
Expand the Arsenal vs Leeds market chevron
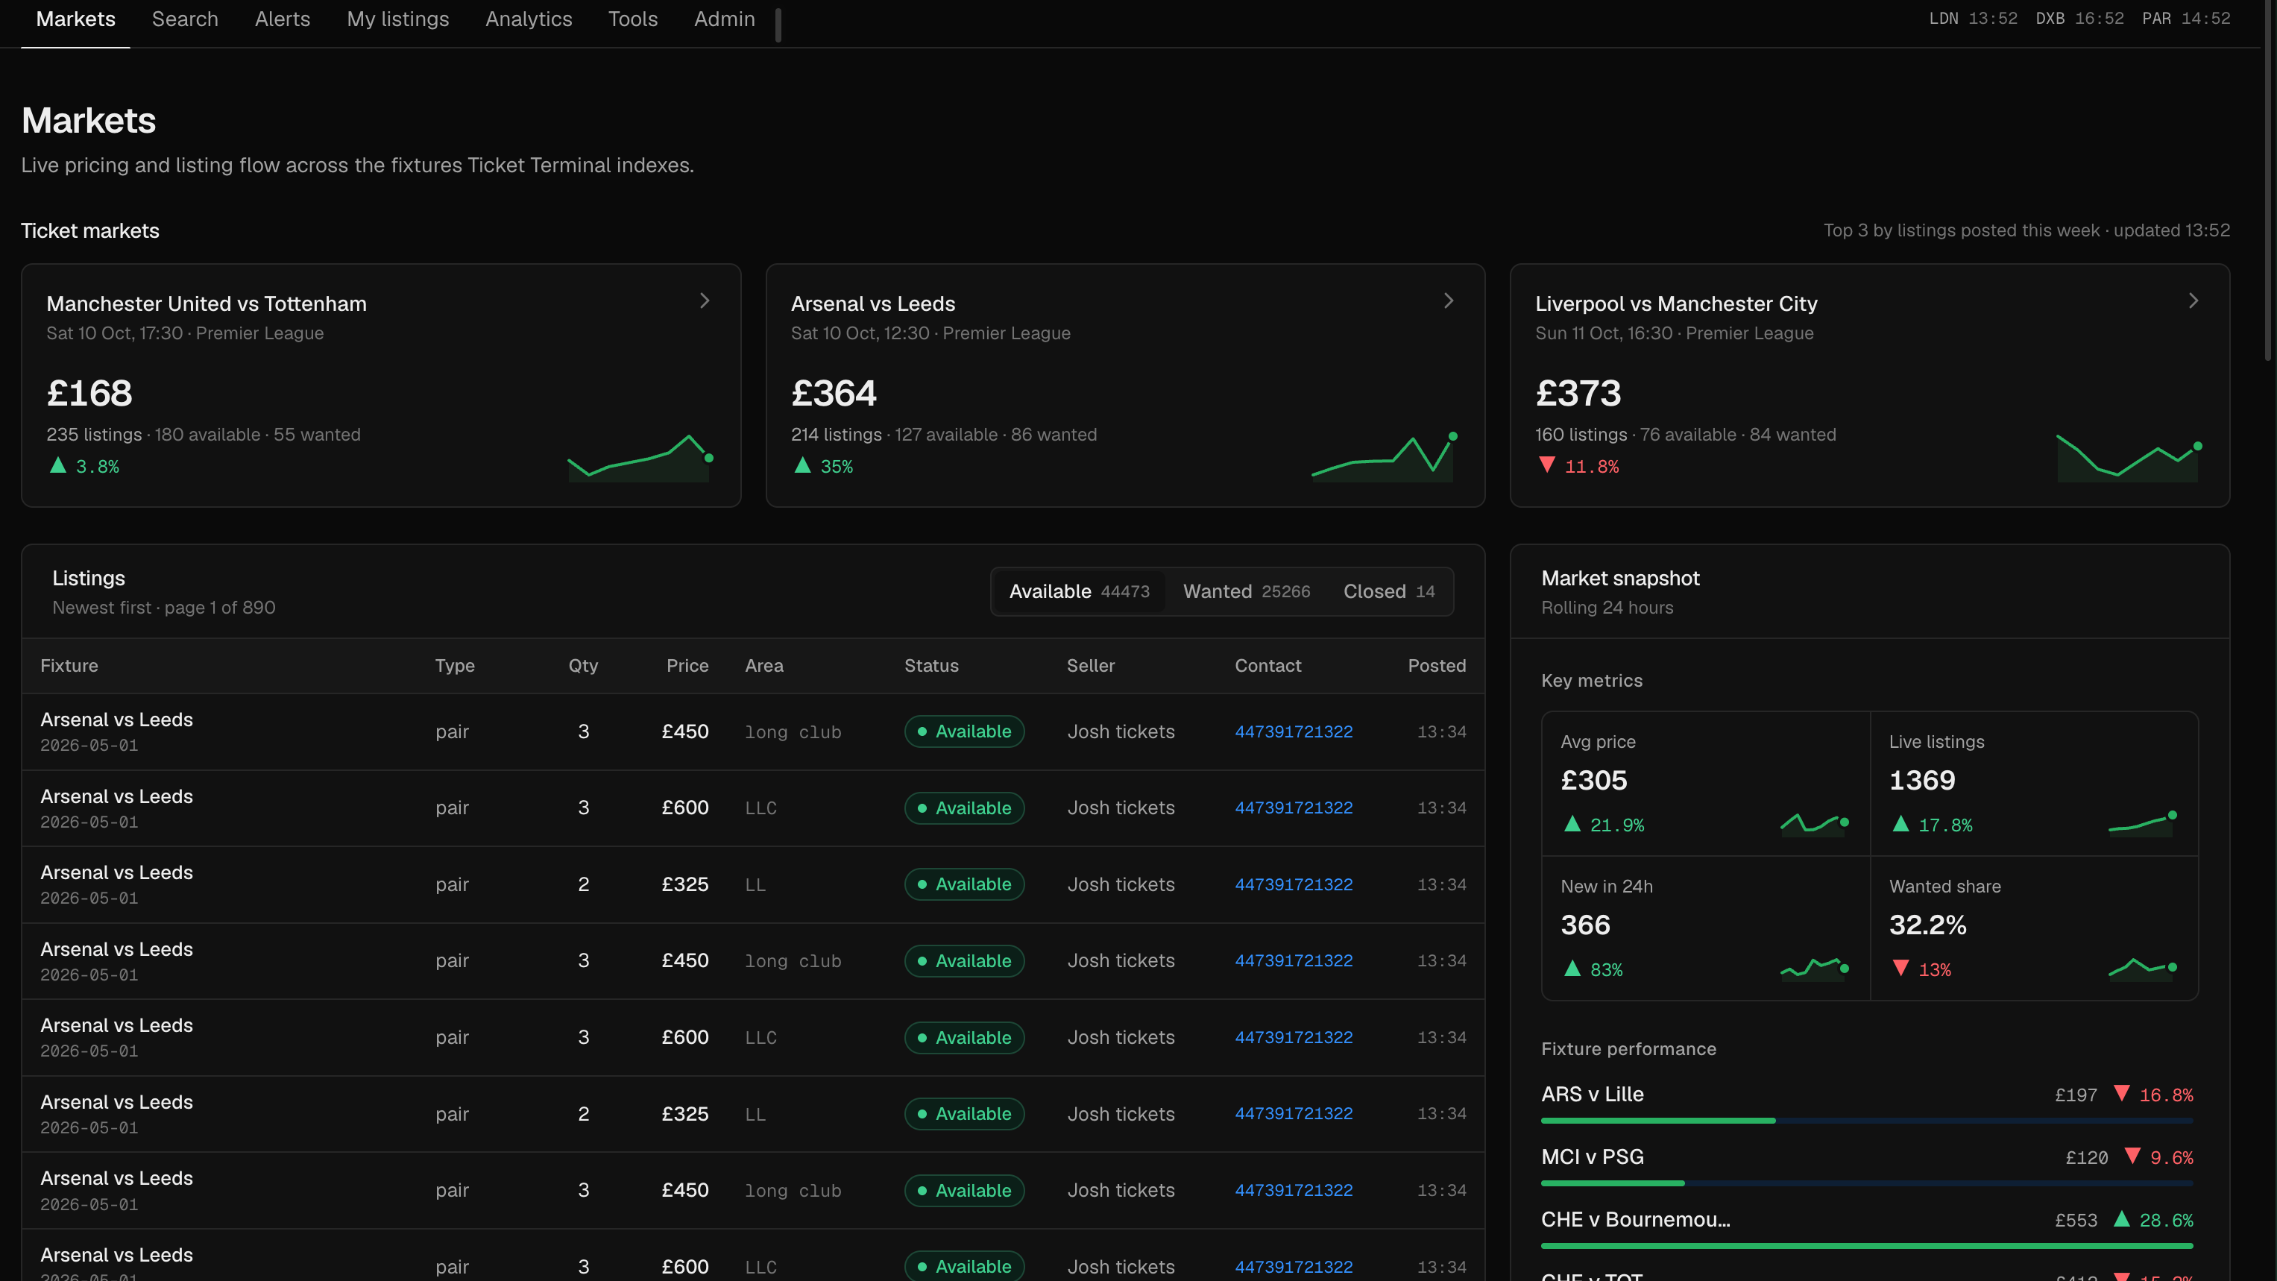1449,300
